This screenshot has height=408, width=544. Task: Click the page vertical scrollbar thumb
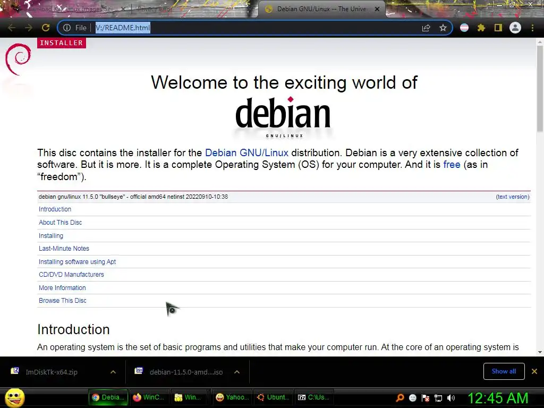pos(540,89)
